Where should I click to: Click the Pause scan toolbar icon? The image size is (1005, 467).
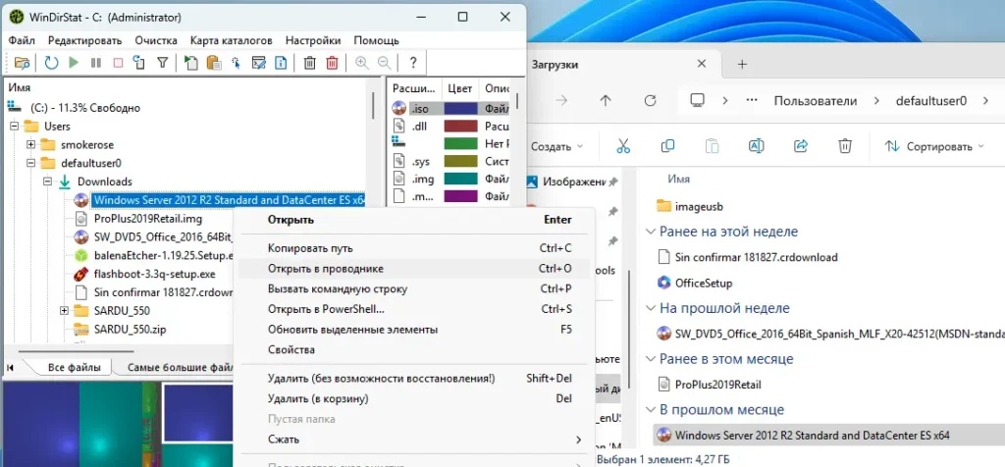[96, 63]
